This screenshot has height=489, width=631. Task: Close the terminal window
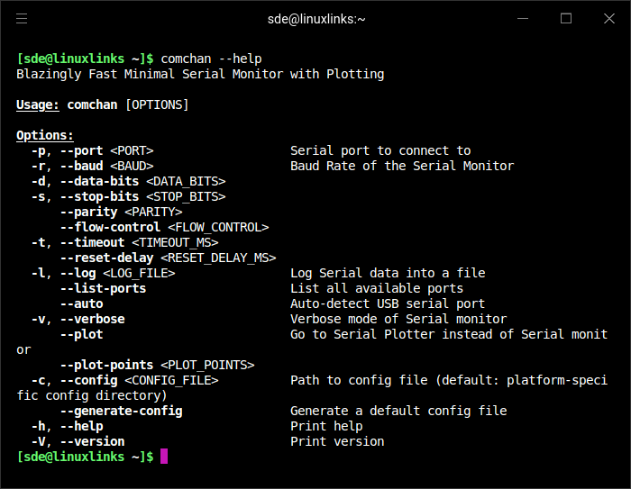pyautogui.click(x=608, y=18)
